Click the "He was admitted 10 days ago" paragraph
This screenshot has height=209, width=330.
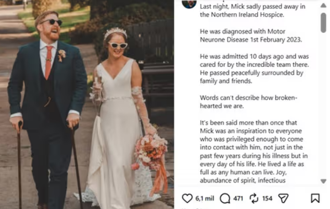(254, 69)
